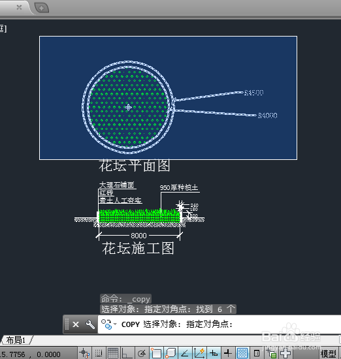Select the 花坛施工图 title text
The height and width of the screenshot is (359, 341).
click(138, 248)
